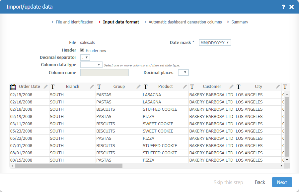The height and width of the screenshot is (192, 299).
Task: Click the calendar icon on the Order Date column
Action: tap(13, 87)
